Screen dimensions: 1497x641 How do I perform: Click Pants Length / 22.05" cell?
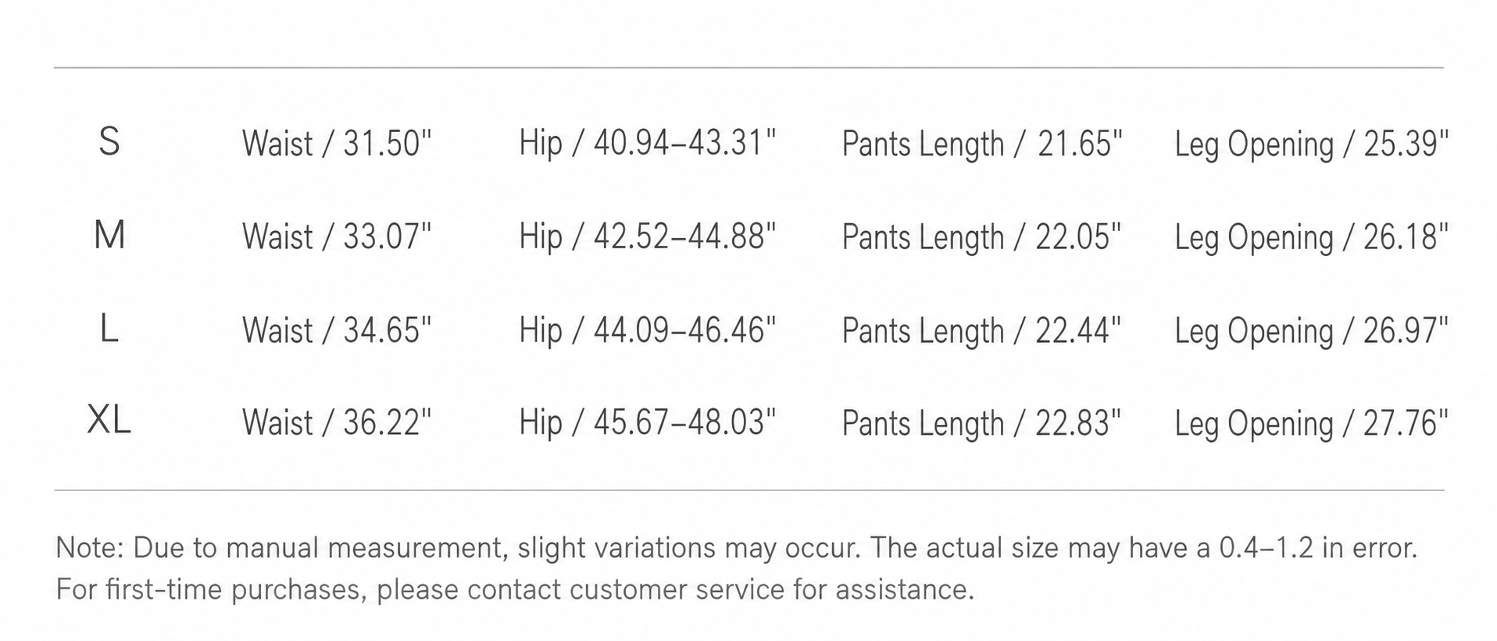click(981, 238)
